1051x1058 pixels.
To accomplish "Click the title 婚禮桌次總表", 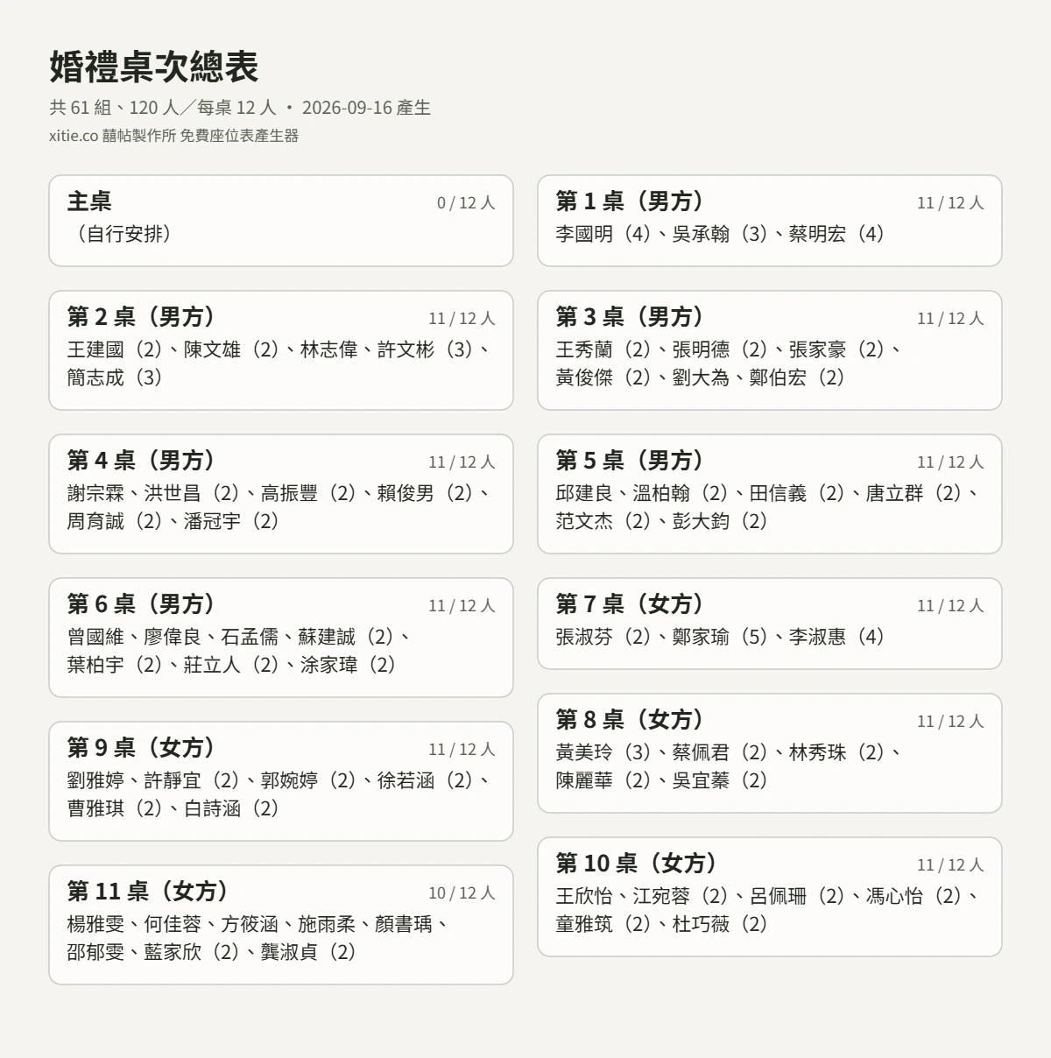I will point(154,67).
